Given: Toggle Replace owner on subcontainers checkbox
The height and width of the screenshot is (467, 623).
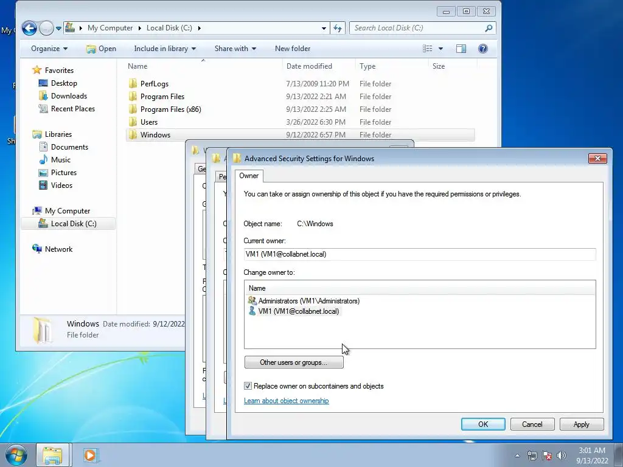Looking at the screenshot, I should (248, 386).
